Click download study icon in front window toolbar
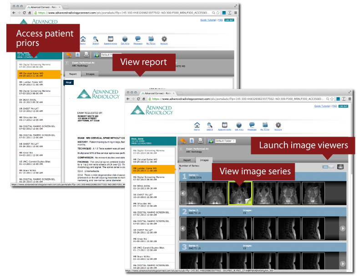The height and width of the screenshot is (277, 364). 192,141
